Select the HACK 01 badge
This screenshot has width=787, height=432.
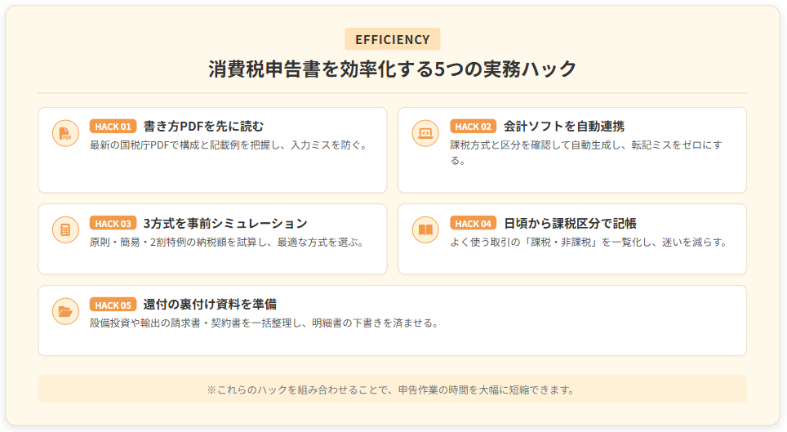pos(113,127)
